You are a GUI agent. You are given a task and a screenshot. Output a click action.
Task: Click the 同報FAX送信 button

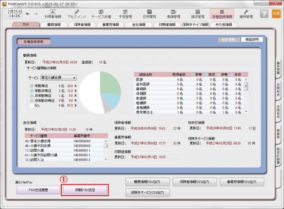pos(85,190)
